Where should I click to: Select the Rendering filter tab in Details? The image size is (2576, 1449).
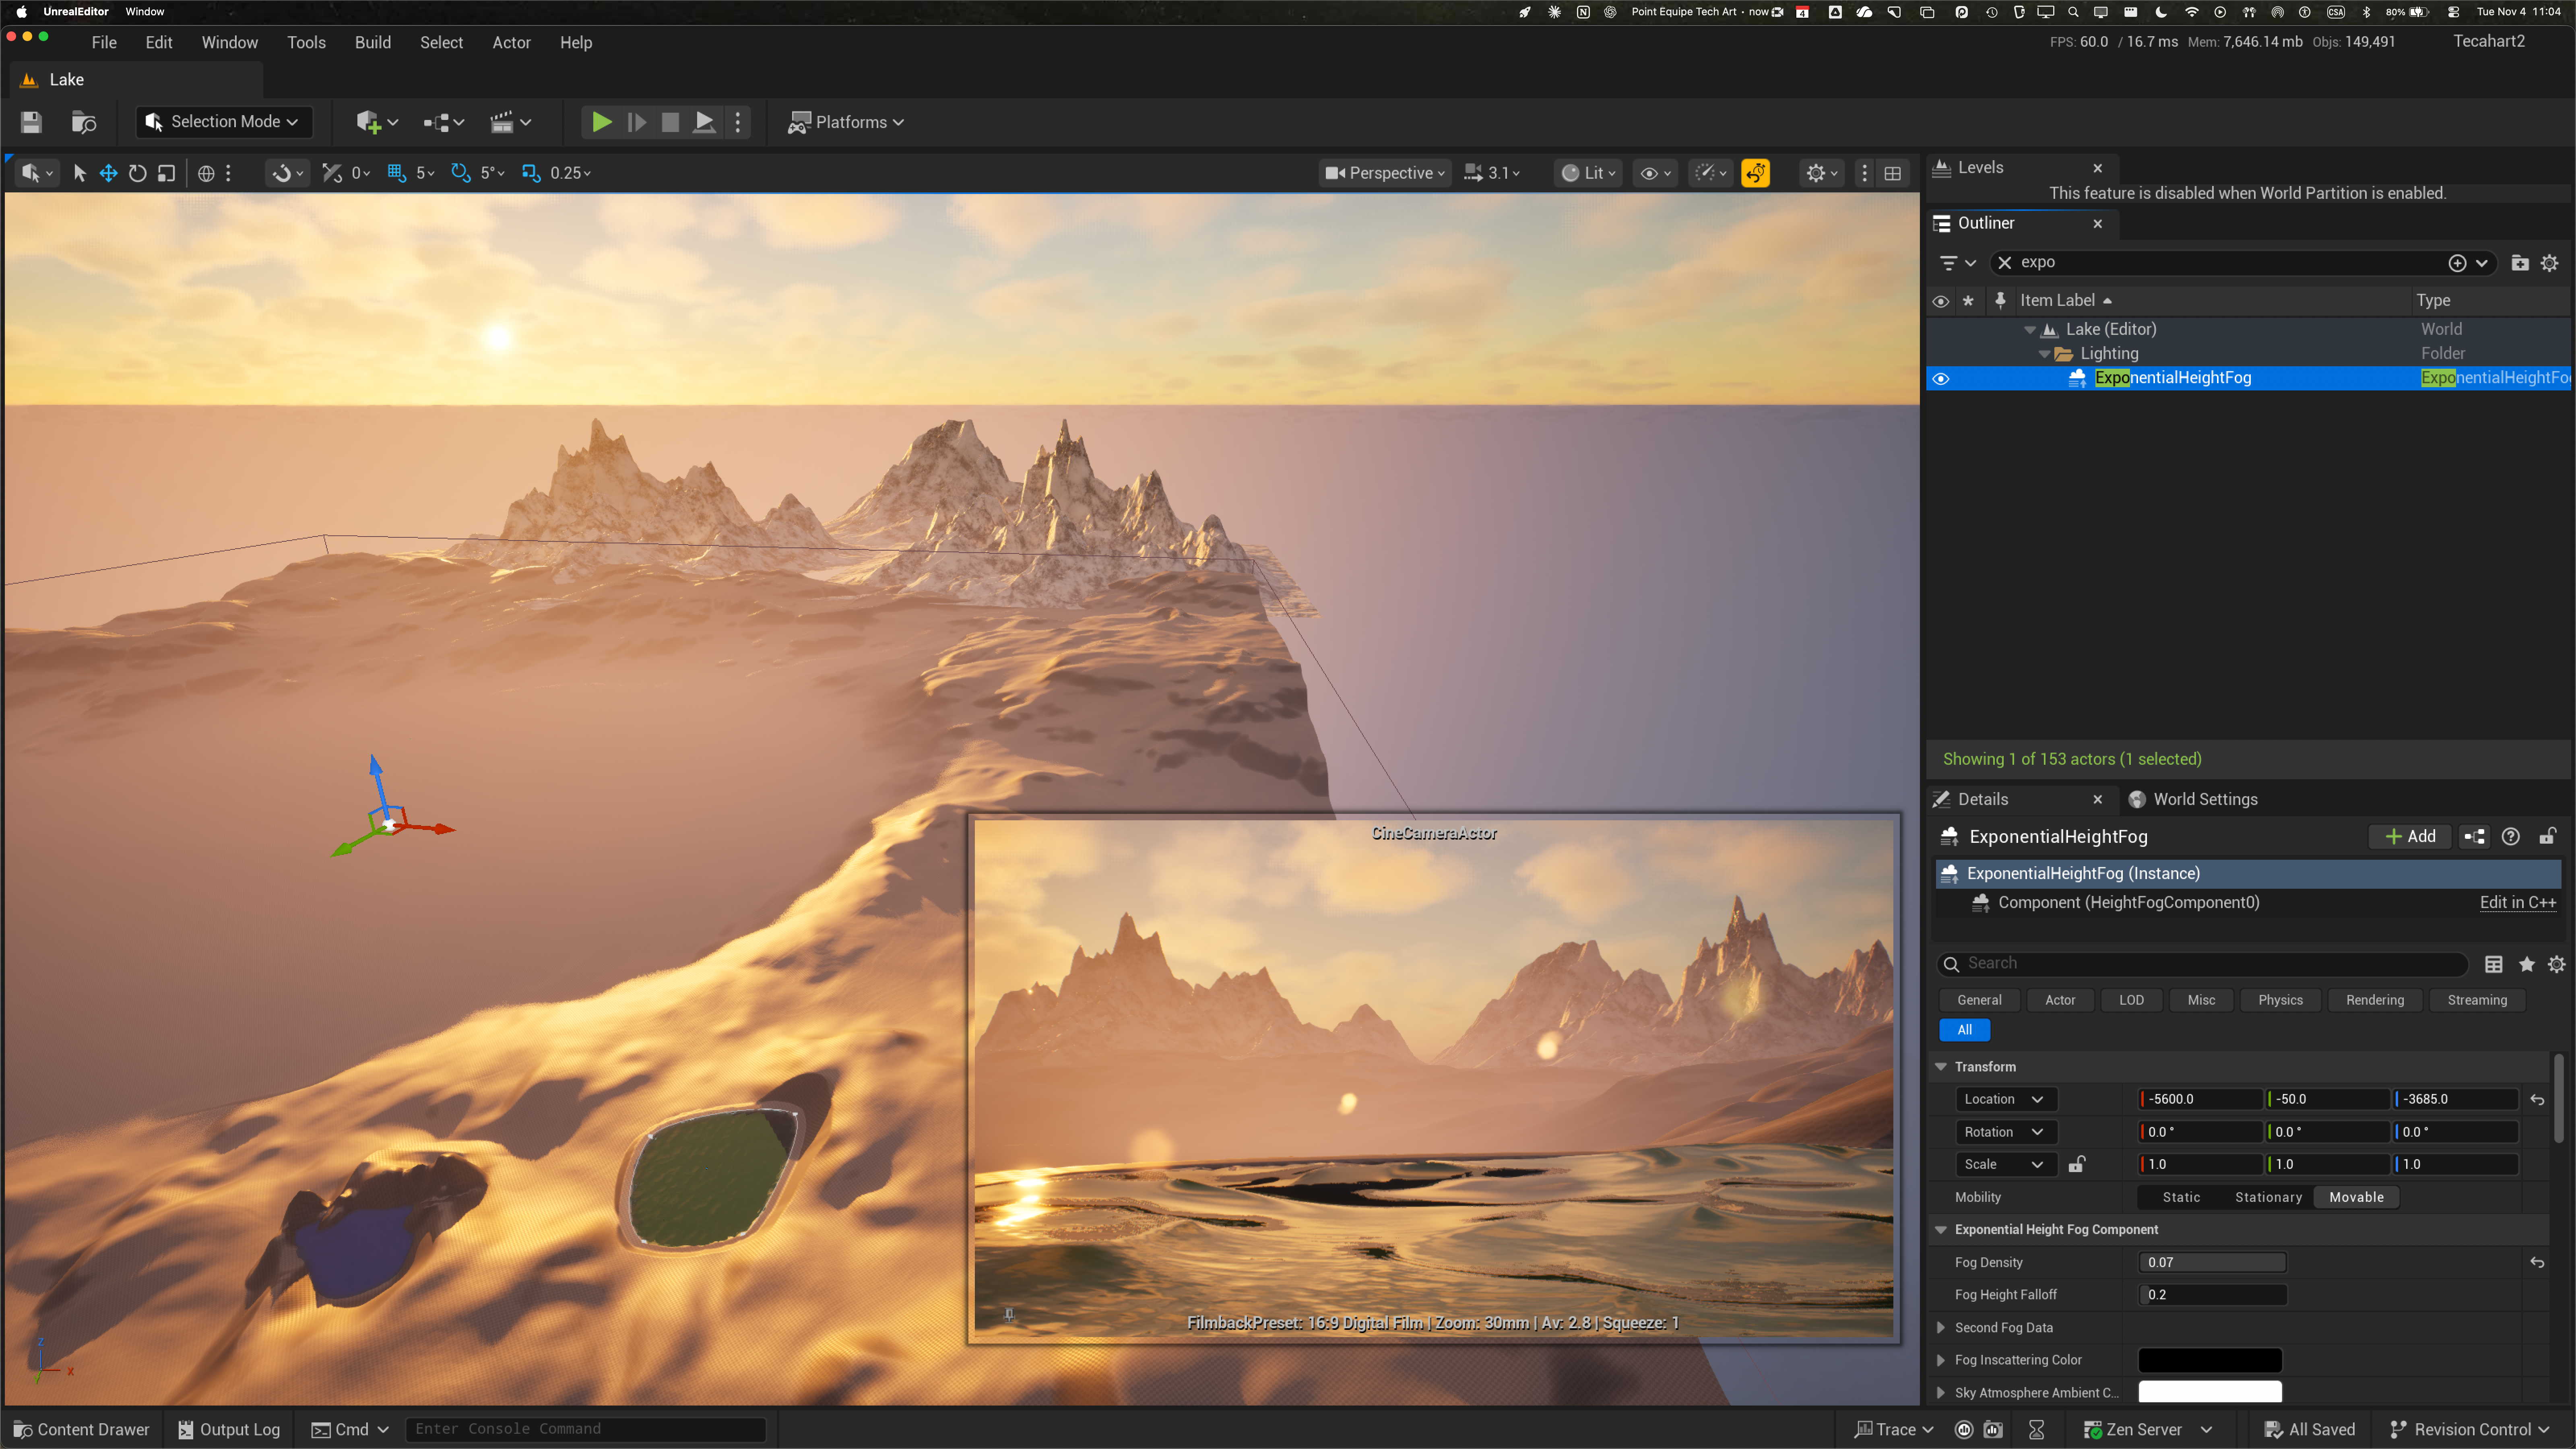(x=2375, y=1000)
